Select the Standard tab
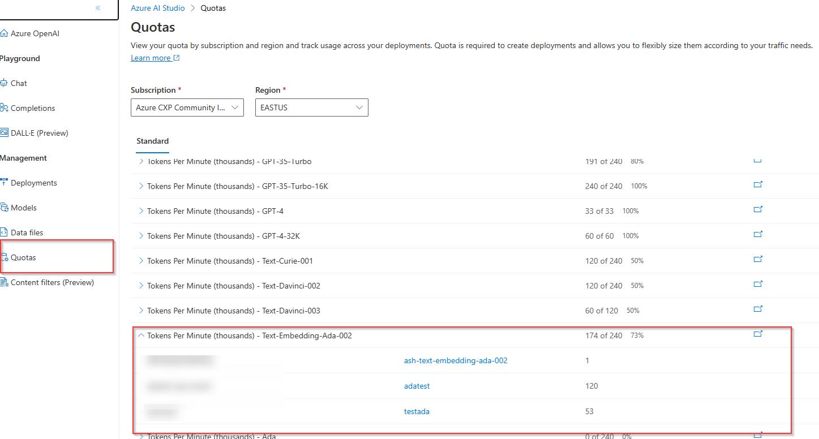Screen dimensions: 819x439 (153, 141)
